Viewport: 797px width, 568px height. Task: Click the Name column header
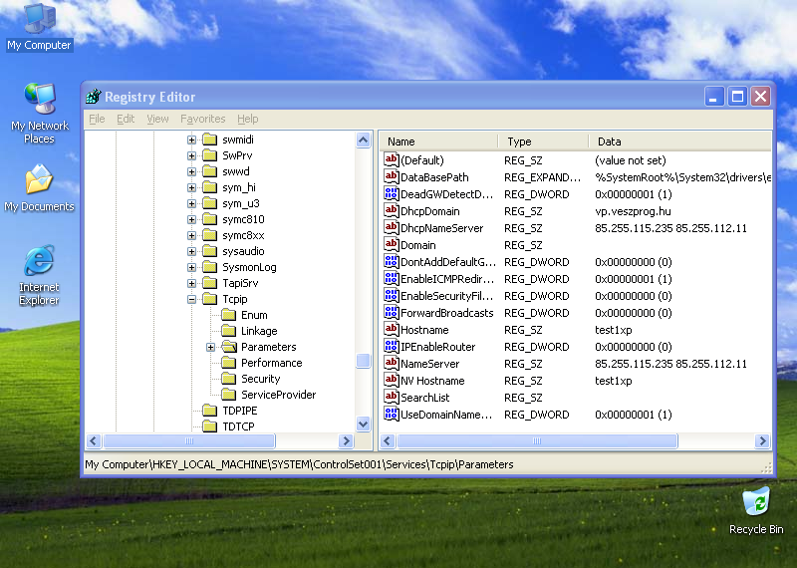pos(438,142)
